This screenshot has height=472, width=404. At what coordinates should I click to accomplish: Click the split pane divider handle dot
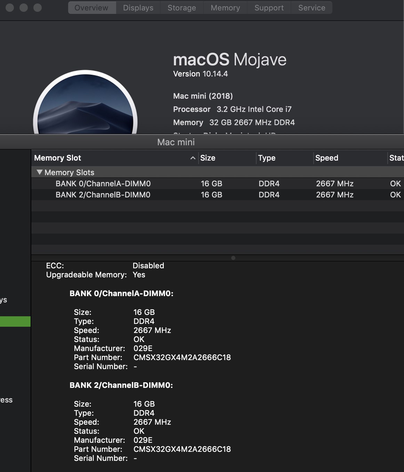[233, 258]
